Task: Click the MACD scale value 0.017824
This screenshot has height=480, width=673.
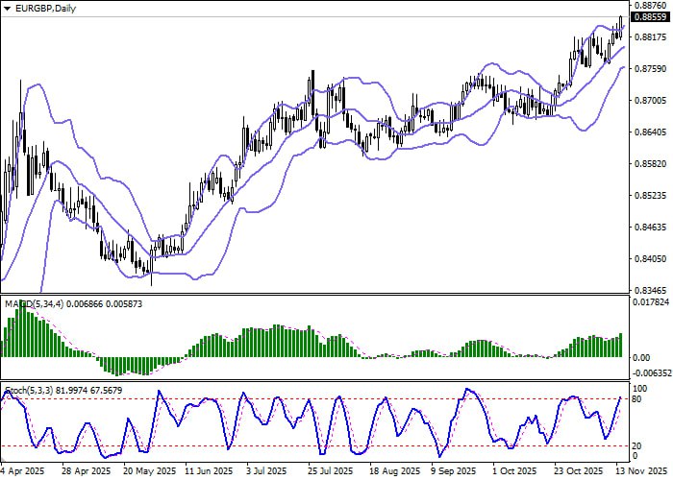Action: (x=651, y=302)
